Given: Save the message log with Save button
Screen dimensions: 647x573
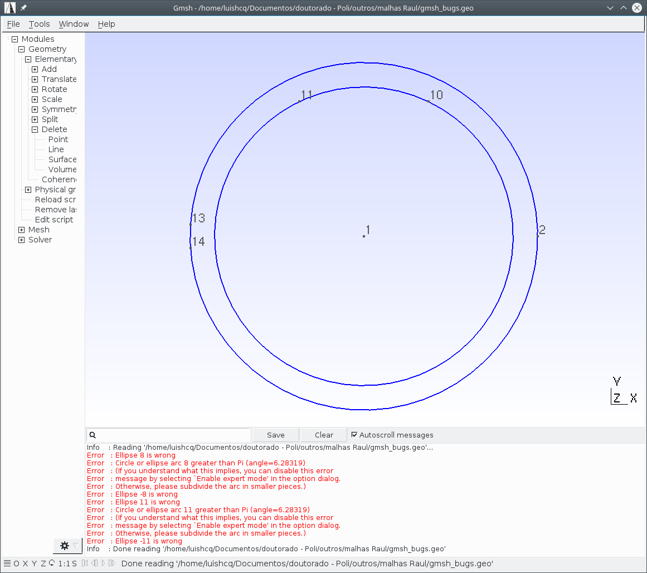Looking at the screenshot, I should pos(276,435).
